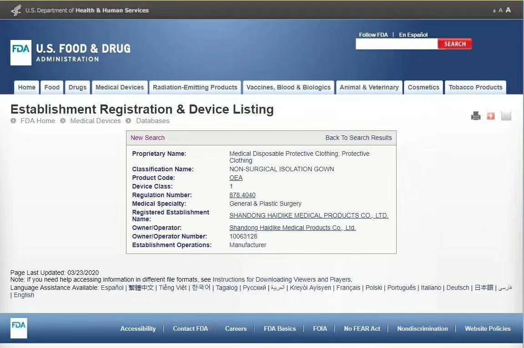Open the Drugs tab

point(77,87)
